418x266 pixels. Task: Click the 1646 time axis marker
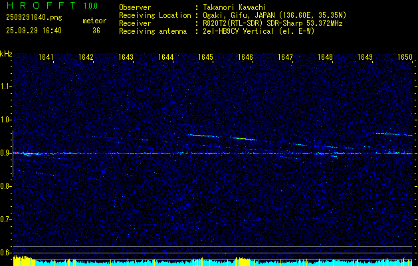coord(245,57)
